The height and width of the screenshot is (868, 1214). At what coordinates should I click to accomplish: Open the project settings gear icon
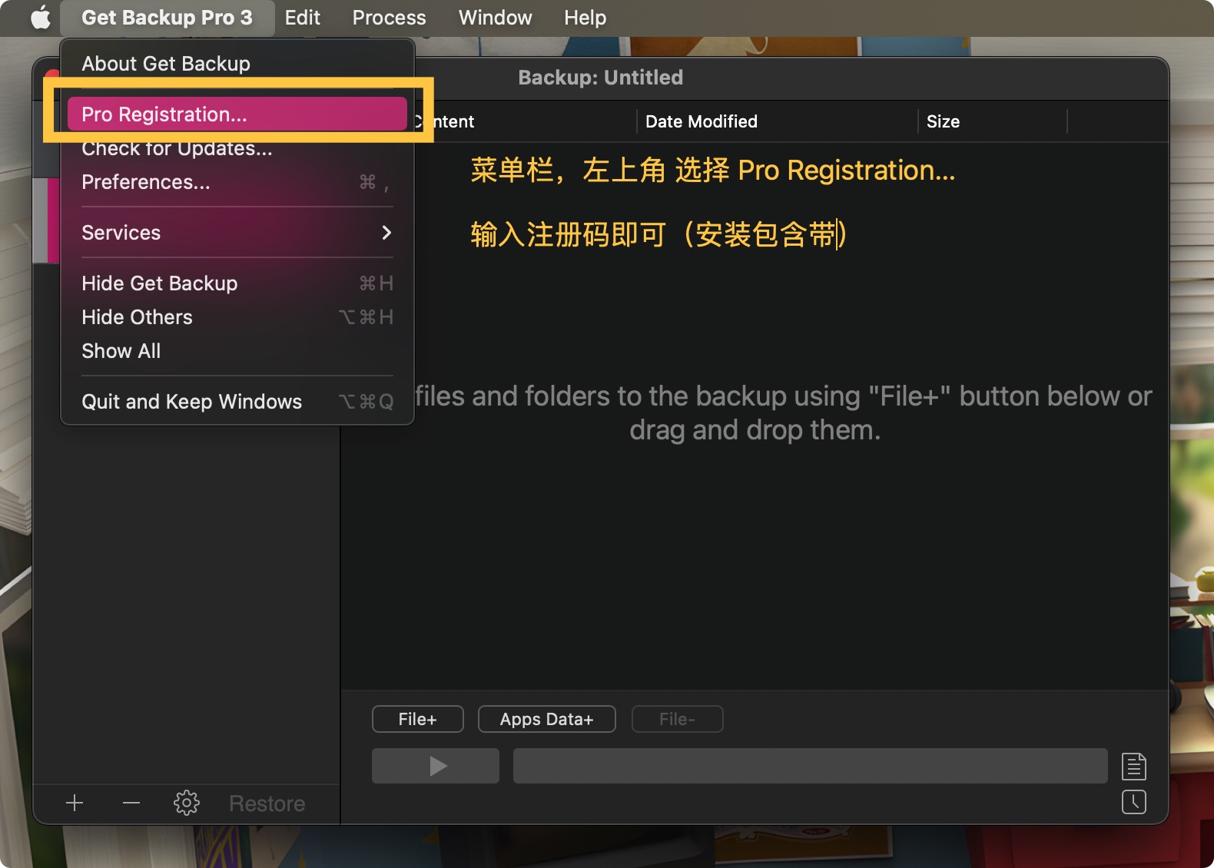coord(187,803)
